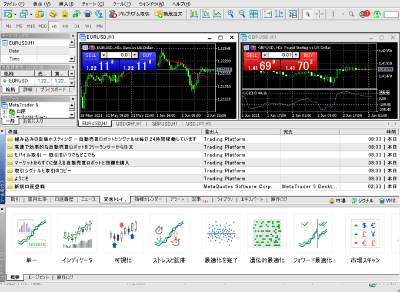The width and height of the screenshot is (400, 292).
Task: Open ツール(T) menu
Action: click(122, 4)
